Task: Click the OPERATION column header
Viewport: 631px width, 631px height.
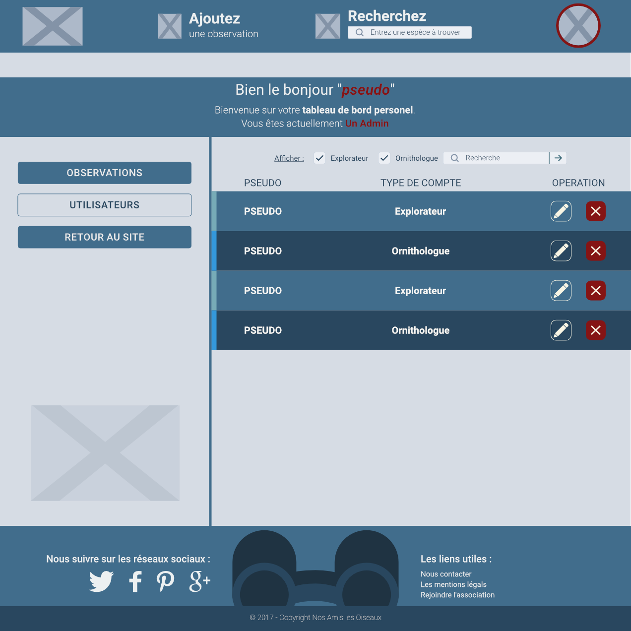Action: click(578, 183)
